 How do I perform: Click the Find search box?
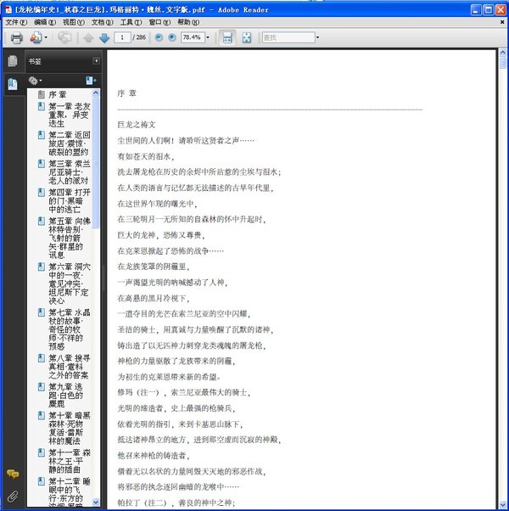(288, 37)
